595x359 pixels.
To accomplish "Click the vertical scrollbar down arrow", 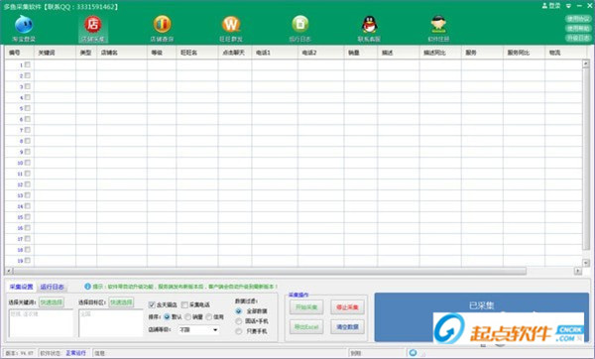I will pyautogui.click(x=586, y=263).
